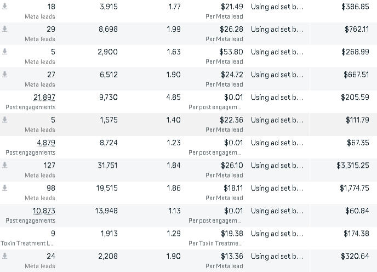
Task: Click budget text in the $60.84 row
Action: pyautogui.click(x=277, y=211)
